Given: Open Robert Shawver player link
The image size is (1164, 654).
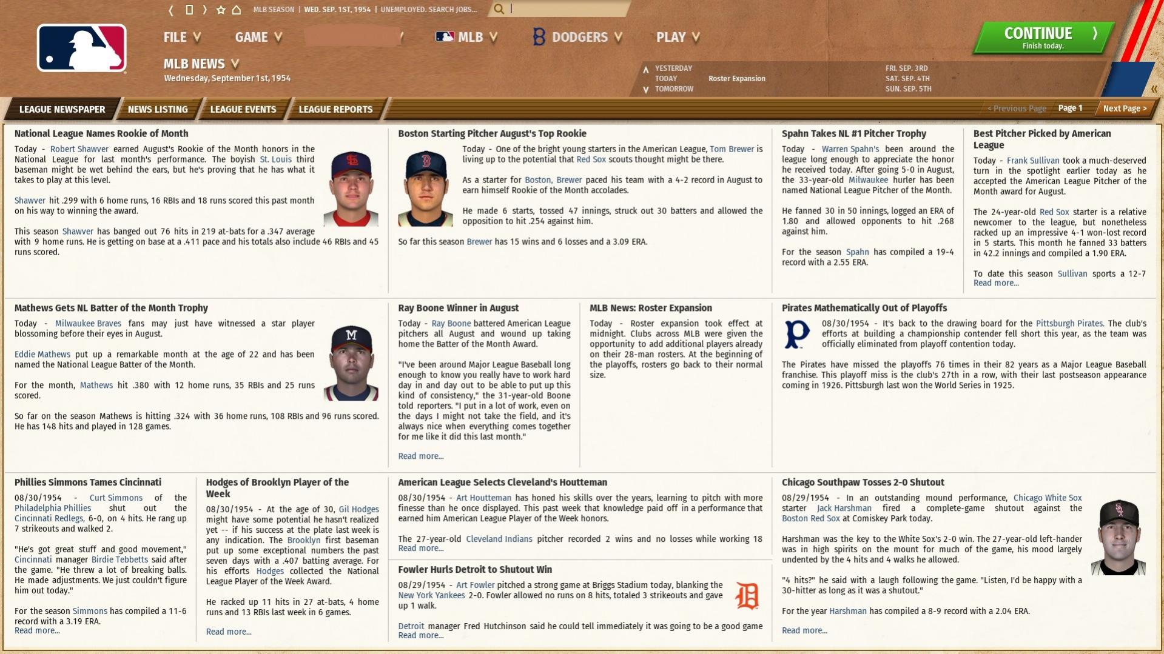Looking at the screenshot, I should [x=79, y=149].
